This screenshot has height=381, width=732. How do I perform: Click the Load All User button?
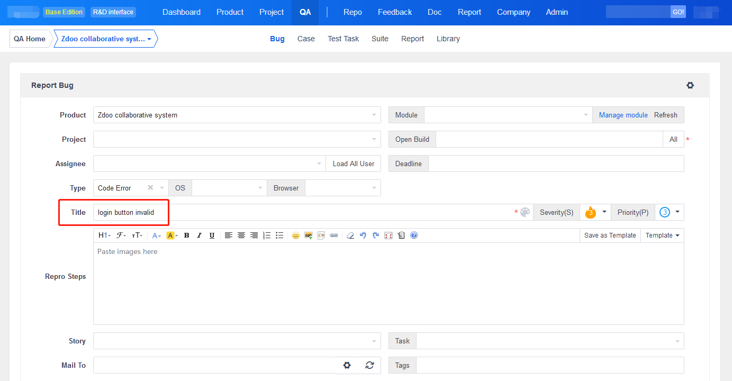[x=353, y=164]
